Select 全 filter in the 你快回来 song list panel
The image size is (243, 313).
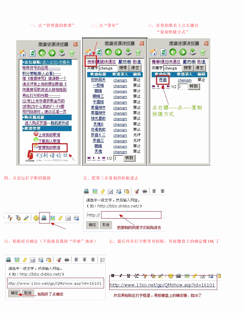[139, 62]
